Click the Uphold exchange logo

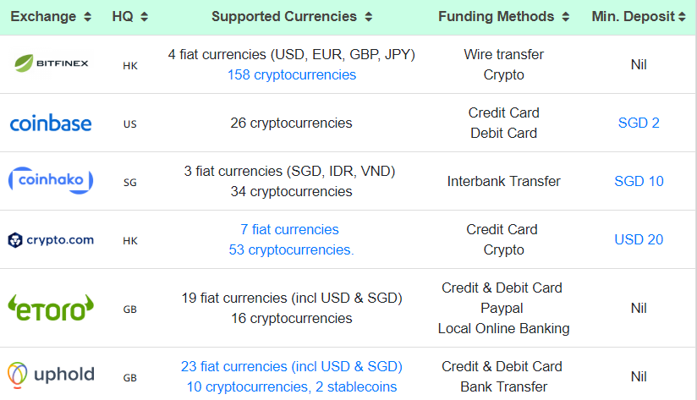click(51, 374)
